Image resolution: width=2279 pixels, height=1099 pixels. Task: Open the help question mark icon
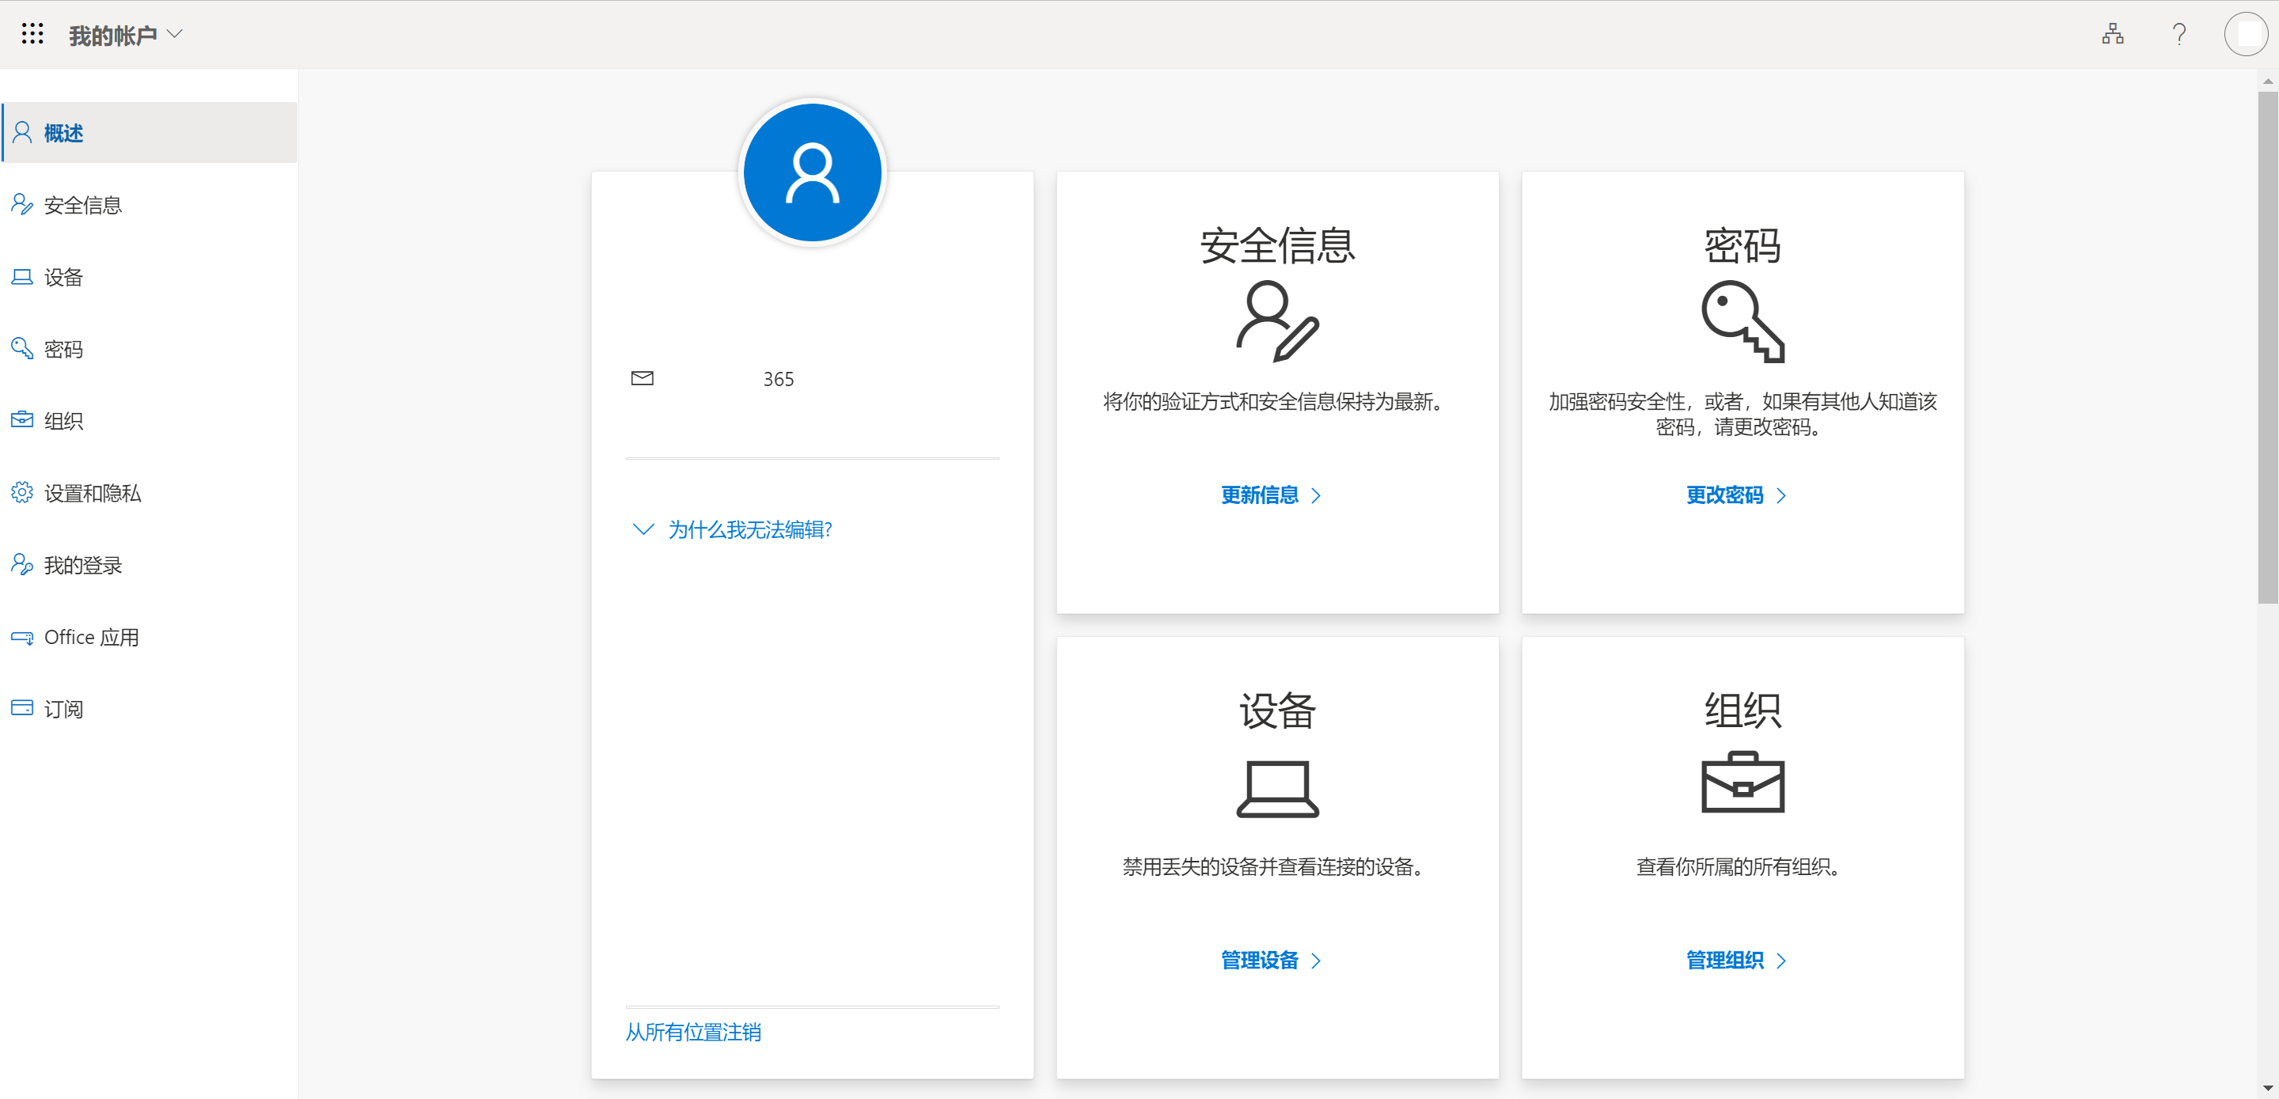pos(2179,35)
